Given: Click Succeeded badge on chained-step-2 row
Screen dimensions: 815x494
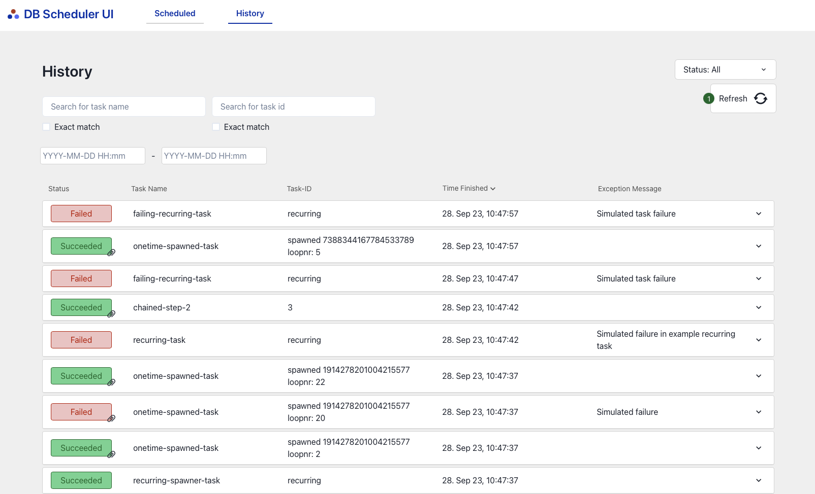Looking at the screenshot, I should (81, 307).
